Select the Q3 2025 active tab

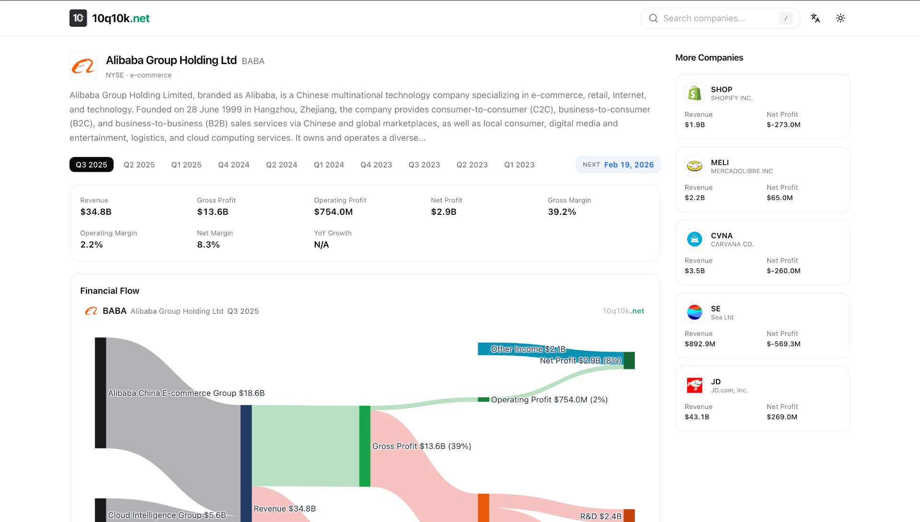click(x=91, y=165)
